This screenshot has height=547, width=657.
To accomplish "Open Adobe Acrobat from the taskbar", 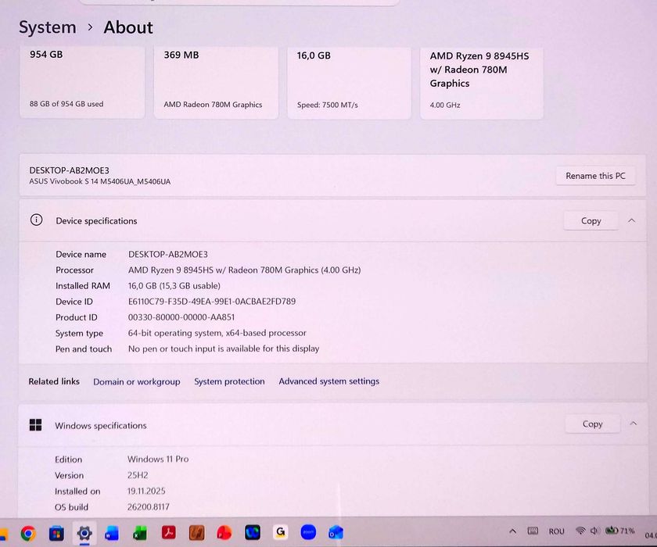I will click(x=168, y=533).
